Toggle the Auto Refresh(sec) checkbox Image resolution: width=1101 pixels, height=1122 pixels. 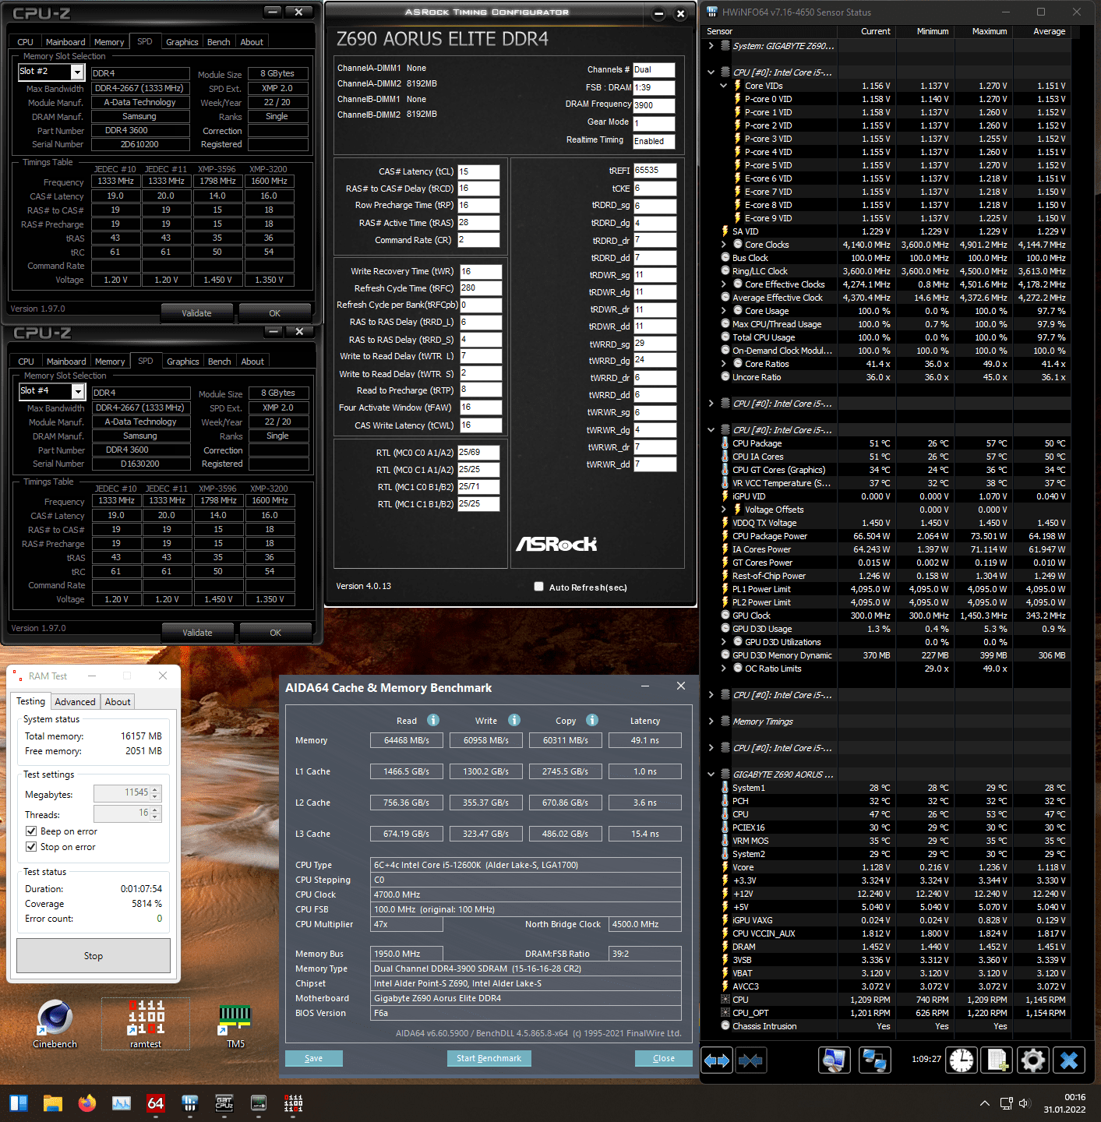(538, 587)
